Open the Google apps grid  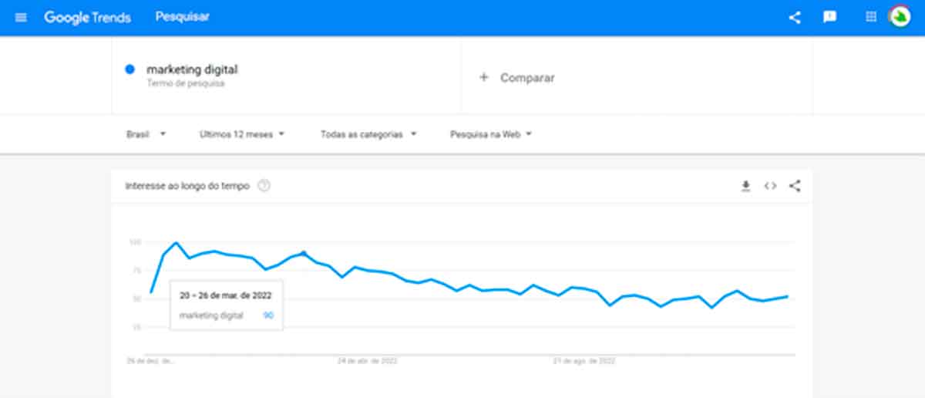871,17
